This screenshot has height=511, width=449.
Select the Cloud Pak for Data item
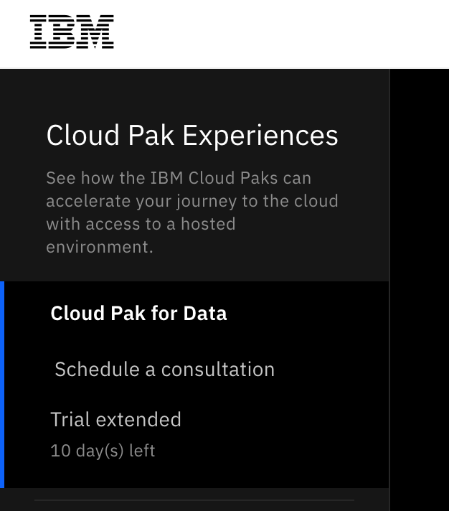tap(138, 314)
